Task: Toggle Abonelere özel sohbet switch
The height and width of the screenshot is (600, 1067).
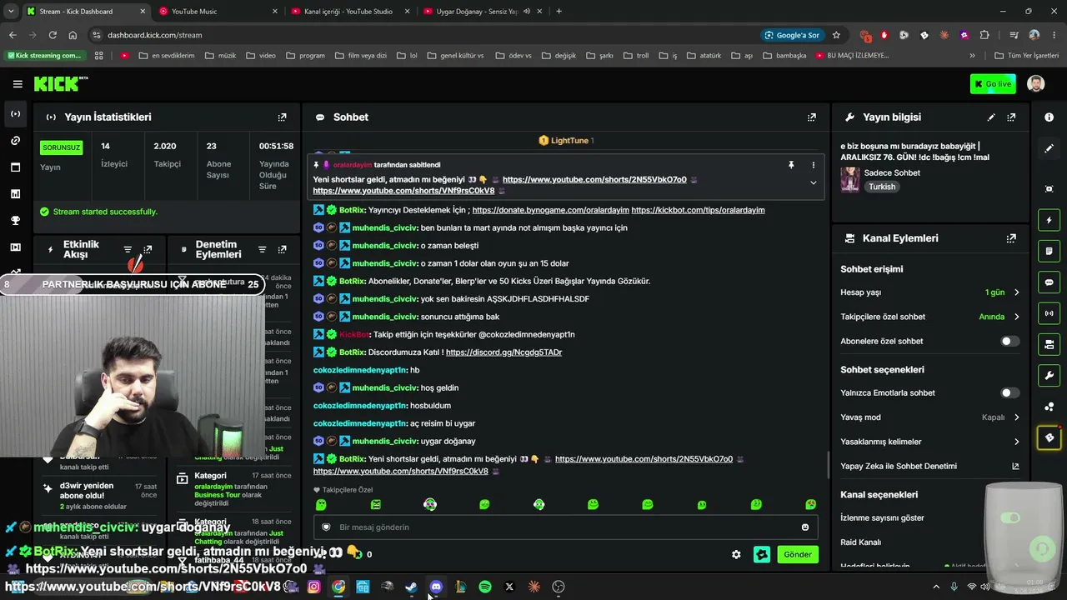Action: 1009,342
